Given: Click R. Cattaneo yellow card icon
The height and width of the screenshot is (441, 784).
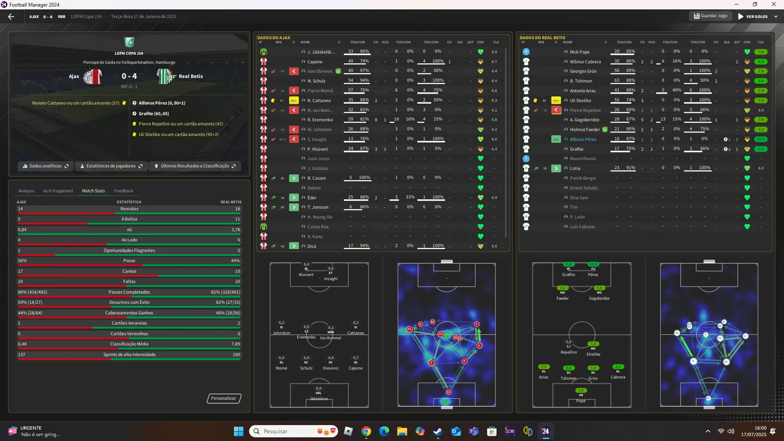Looking at the screenshot, I should (x=273, y=100).
